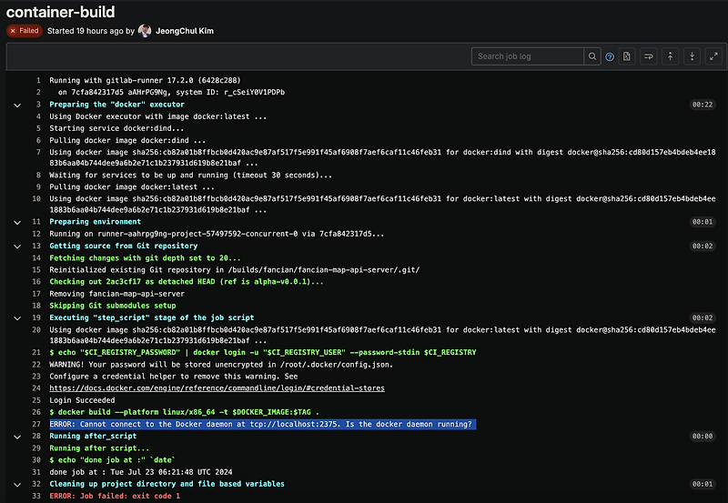The width and height of the screenshot is (728, 503).
Task: Click the highlighted Docker daemon error line
Action: 263,424
